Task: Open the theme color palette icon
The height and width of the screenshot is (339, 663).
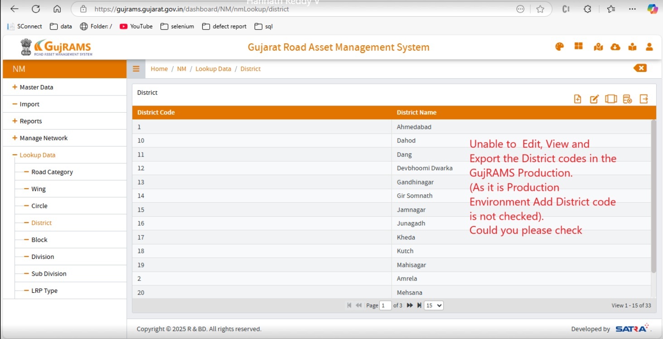Action: pos(559,47)
